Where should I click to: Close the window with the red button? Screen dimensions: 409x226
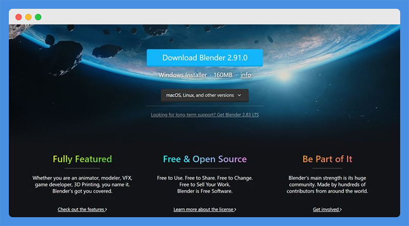18,17
